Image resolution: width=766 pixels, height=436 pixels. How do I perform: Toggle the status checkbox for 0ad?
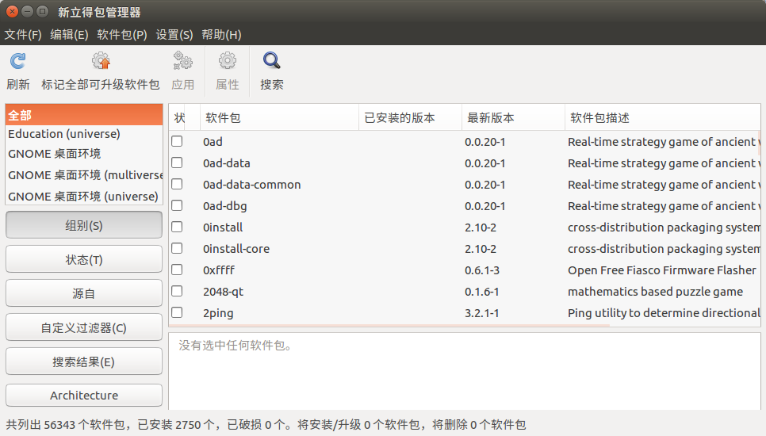pos(177,141)
